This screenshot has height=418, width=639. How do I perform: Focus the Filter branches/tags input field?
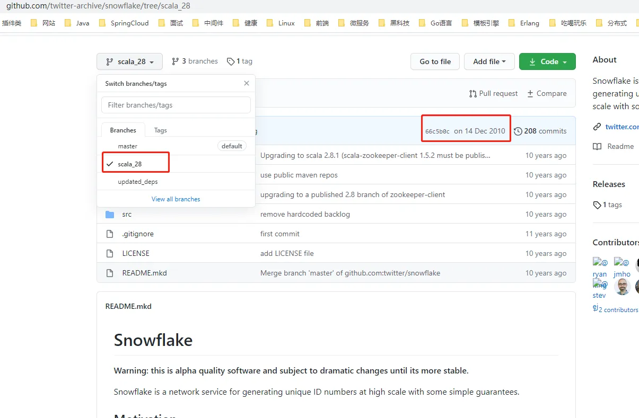(176, 105)
